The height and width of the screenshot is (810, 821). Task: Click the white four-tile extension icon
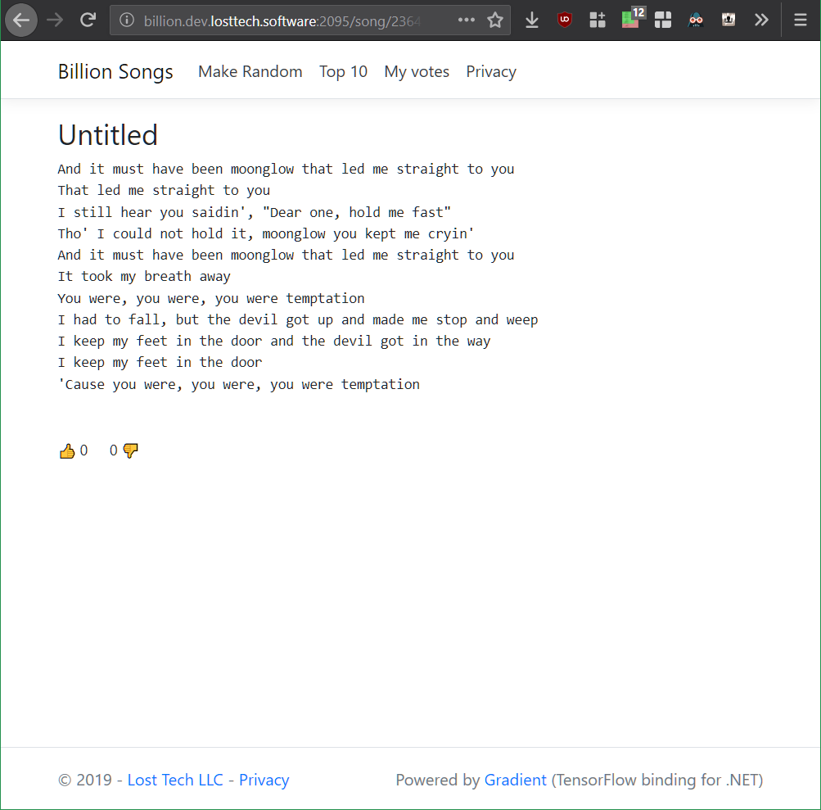pyautogui.click(x=663, y=20)
